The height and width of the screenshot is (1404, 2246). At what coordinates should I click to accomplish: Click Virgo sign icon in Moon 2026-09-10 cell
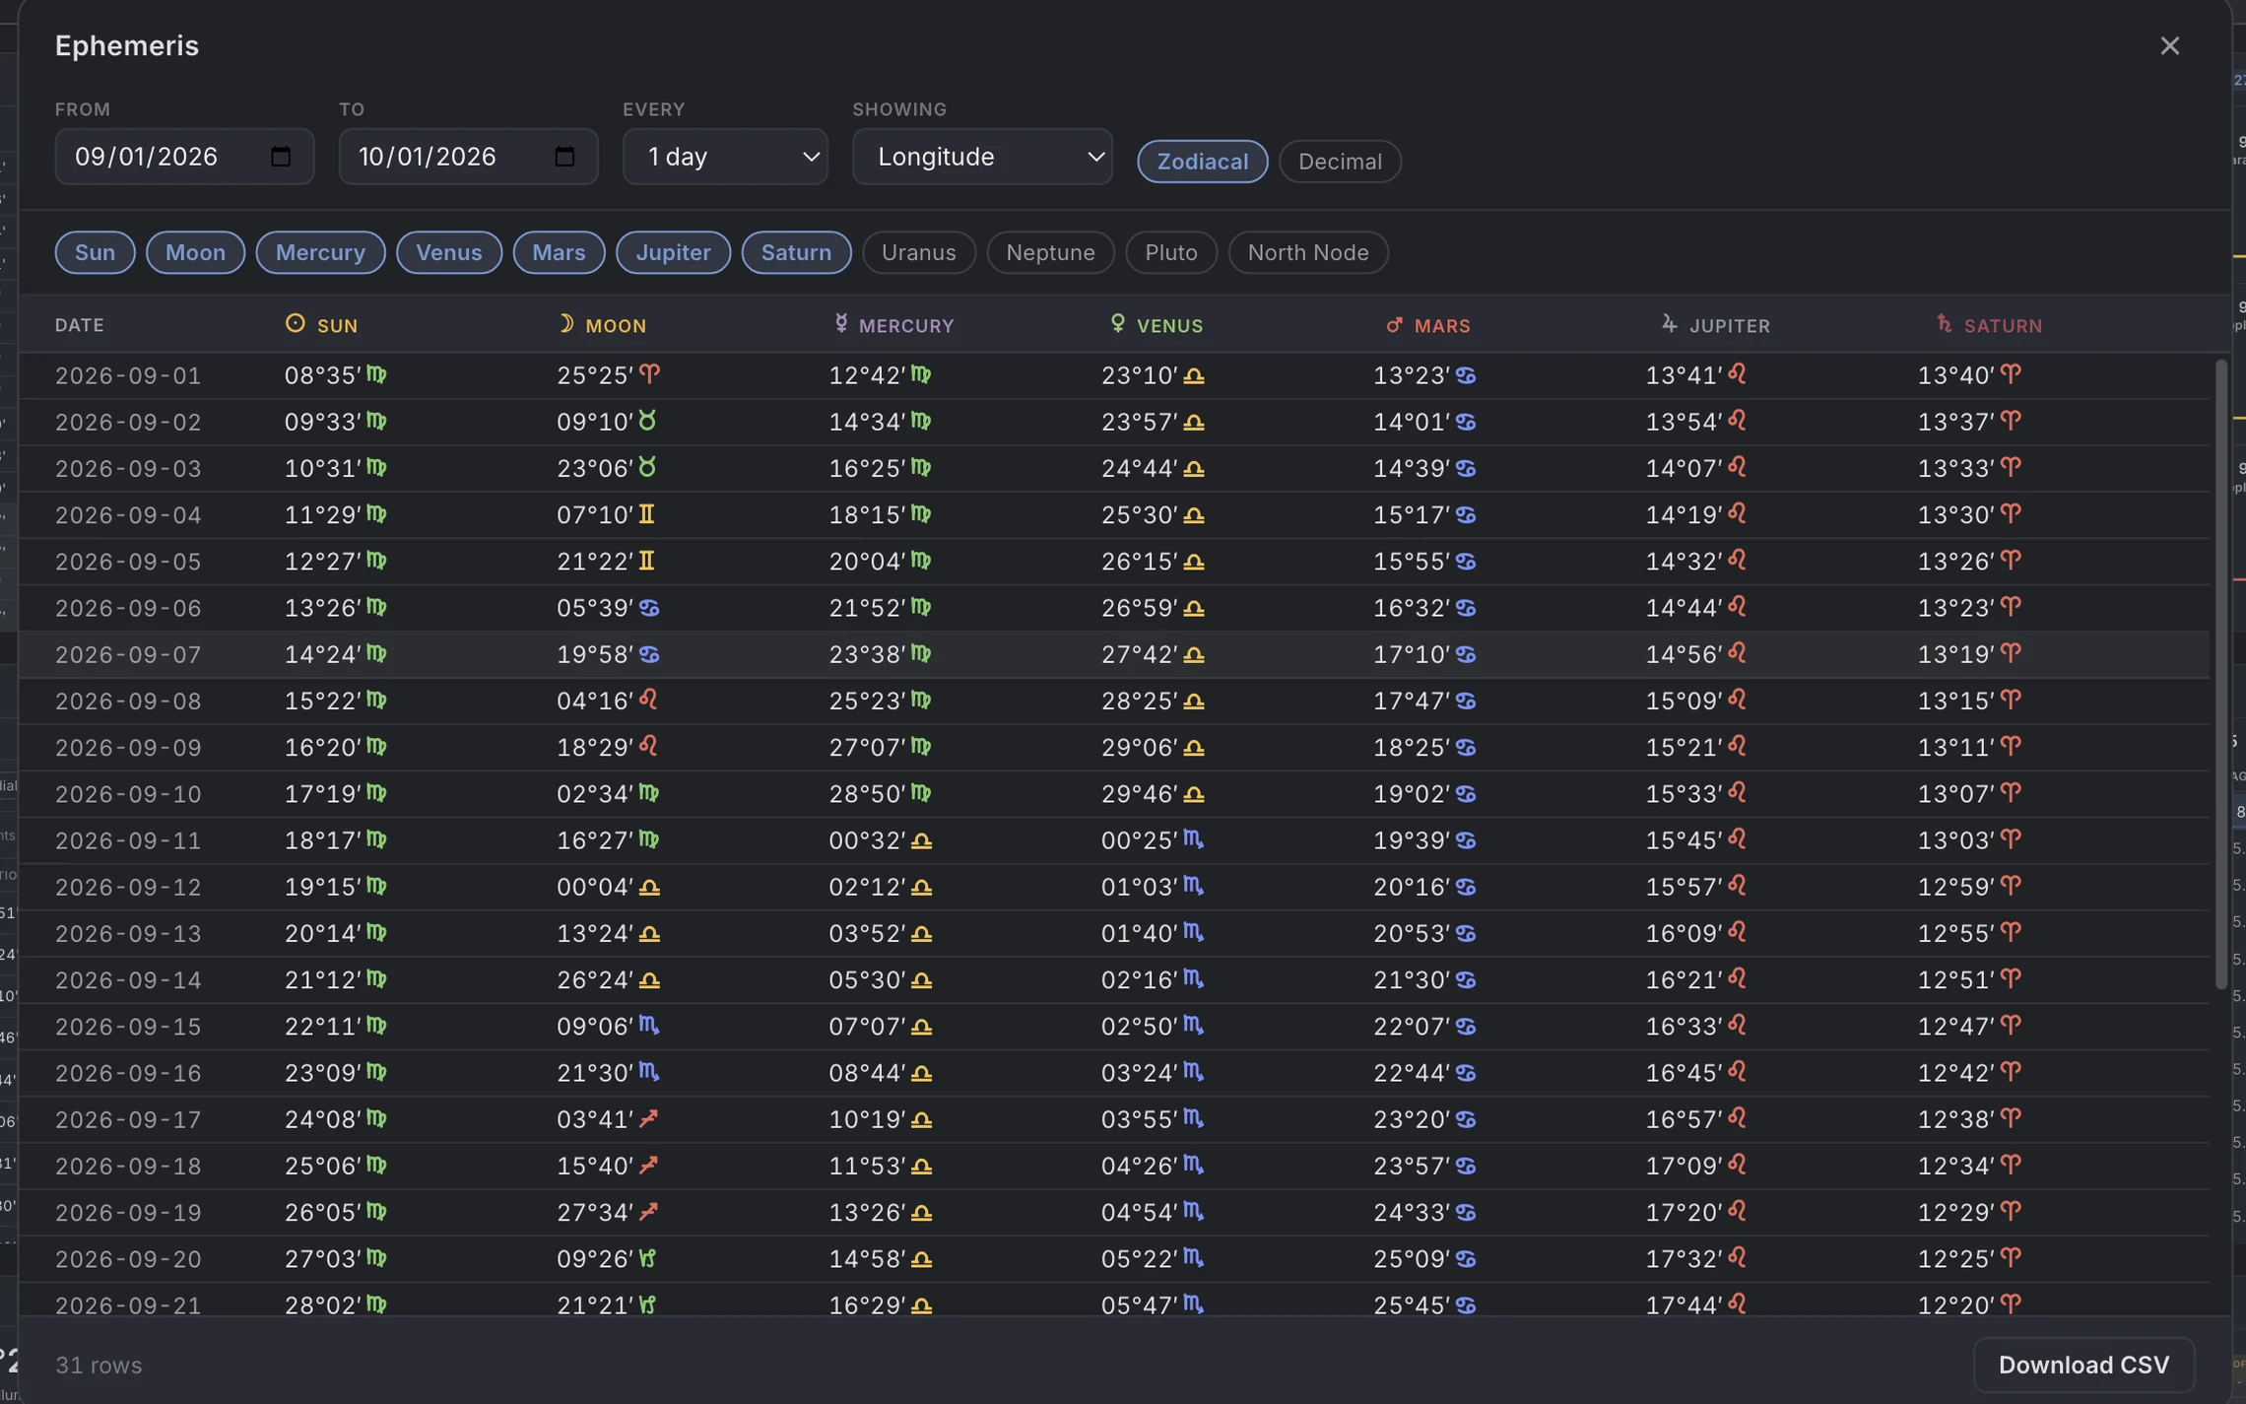click(649, 793)
